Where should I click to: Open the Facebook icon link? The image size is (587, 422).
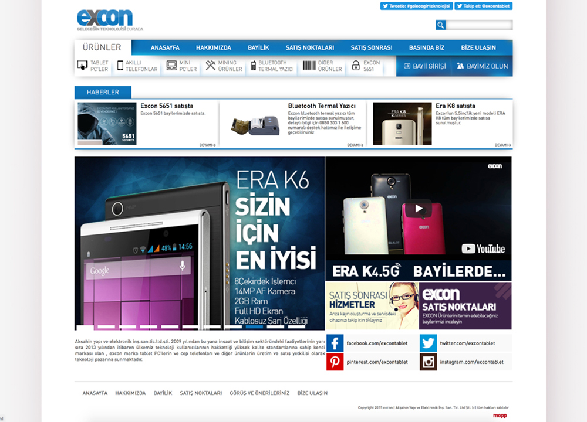coord(335,343)
